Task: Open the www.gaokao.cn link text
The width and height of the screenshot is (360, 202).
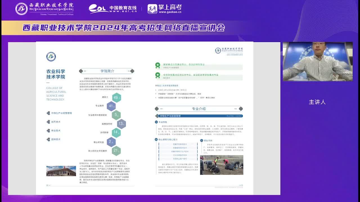Action: pyautogui.click(x=170, y=12)
